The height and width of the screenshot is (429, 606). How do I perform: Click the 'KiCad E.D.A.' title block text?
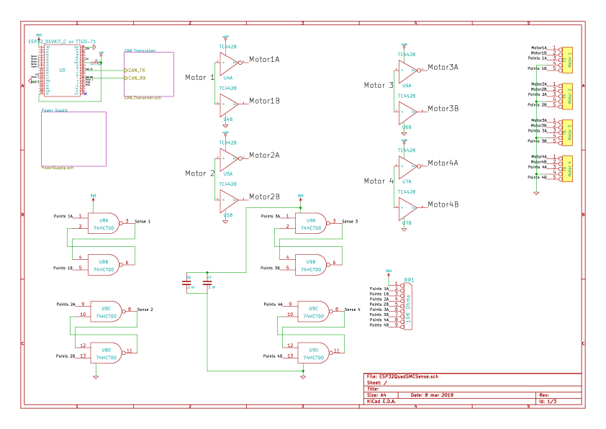click(x=381, y=401)
